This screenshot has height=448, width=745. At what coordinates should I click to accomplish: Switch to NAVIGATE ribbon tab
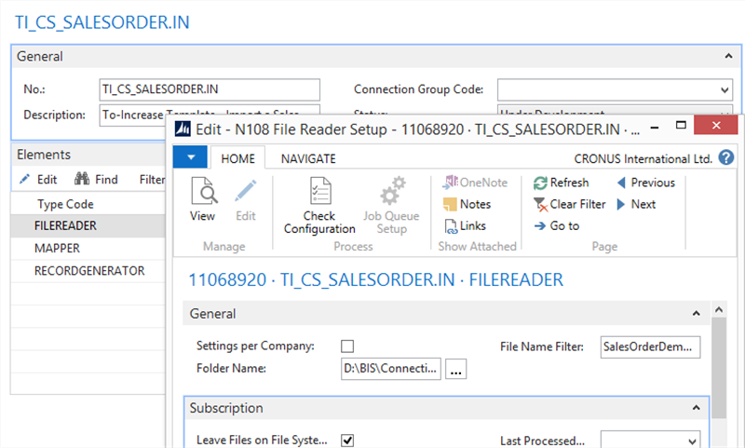pyautogui.click(x=308, y=158)
